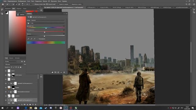
Task: Select Add to selection mode icon
Action: coord(16,4)
